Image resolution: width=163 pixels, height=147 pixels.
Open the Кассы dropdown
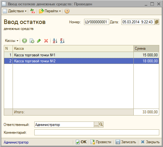click(12, 41)
